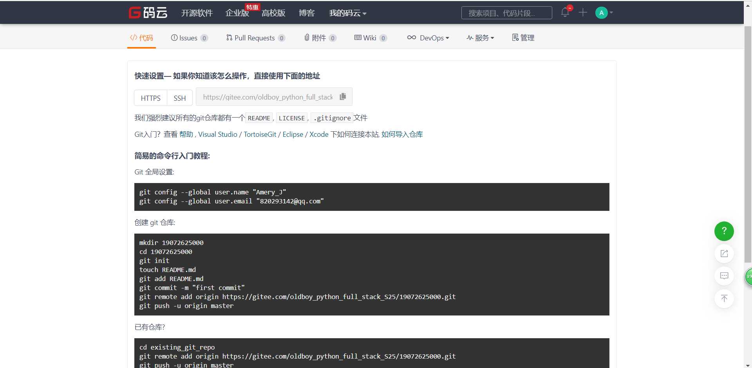Switch to the 附件 tab
Image resolution: width=752 pixels, height=368 pixels.
pyautogui.click(x=320, y=38)
